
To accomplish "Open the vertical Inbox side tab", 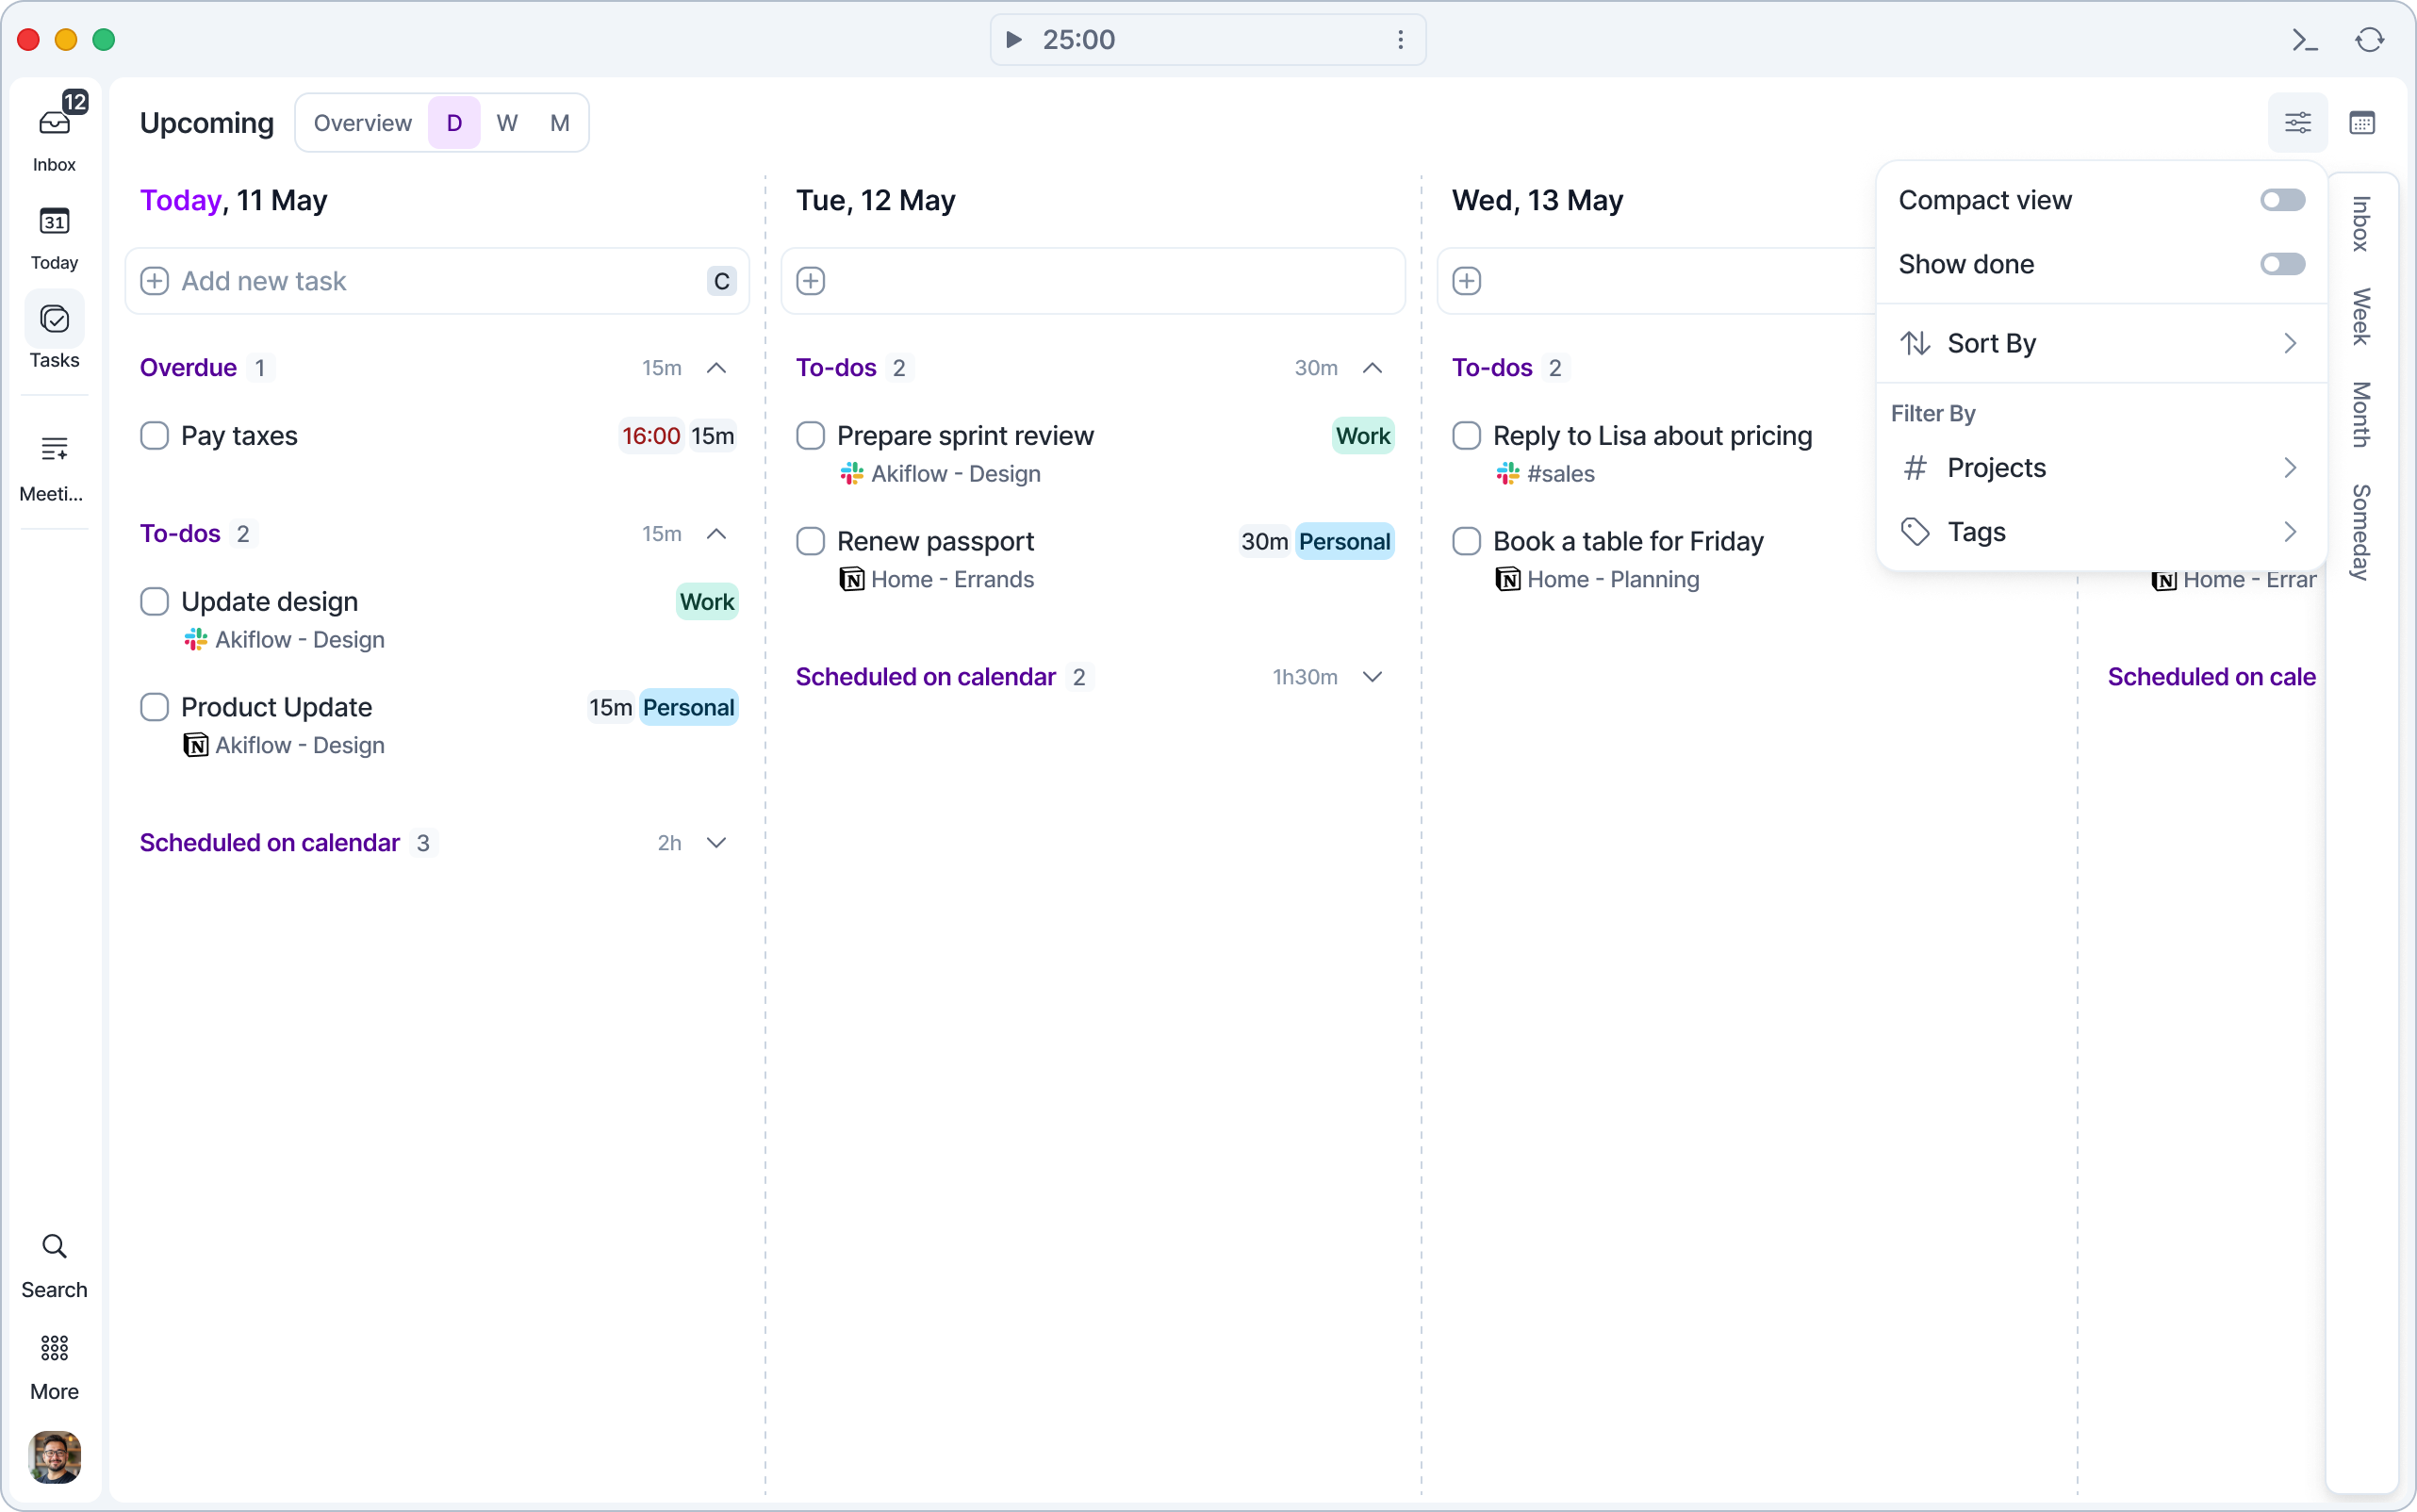I will tap(2360, 224).
